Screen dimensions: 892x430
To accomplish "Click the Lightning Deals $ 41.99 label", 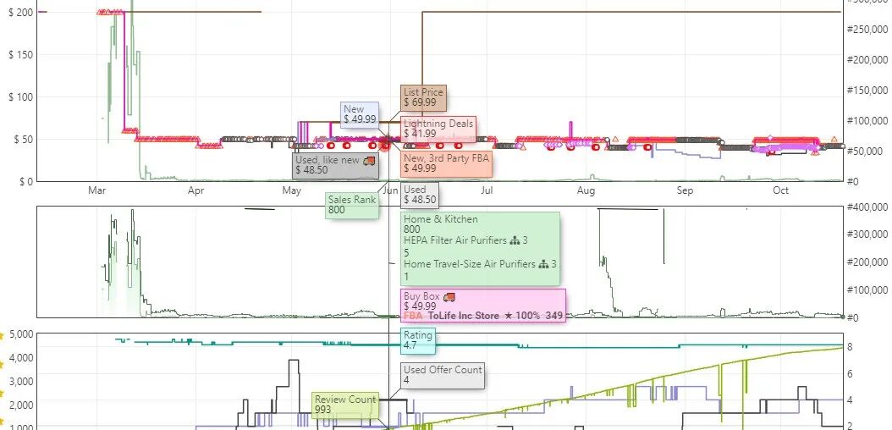I will pyautogui.click(x=438, y=129).
